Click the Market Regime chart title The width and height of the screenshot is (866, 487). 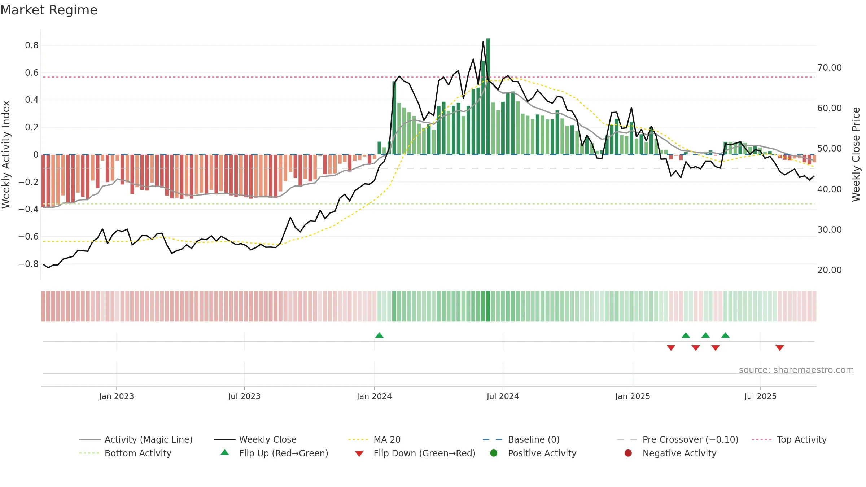[x=49, y=10]
